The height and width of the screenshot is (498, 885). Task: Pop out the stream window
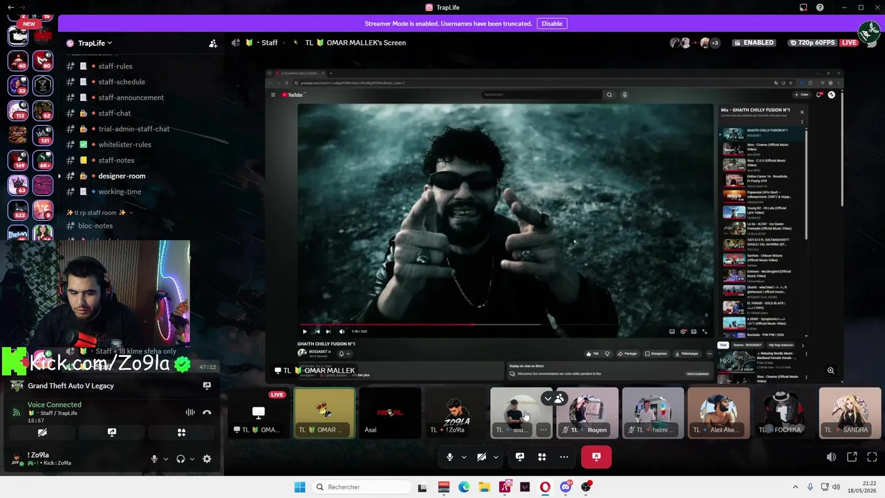(x=852, y=456)
